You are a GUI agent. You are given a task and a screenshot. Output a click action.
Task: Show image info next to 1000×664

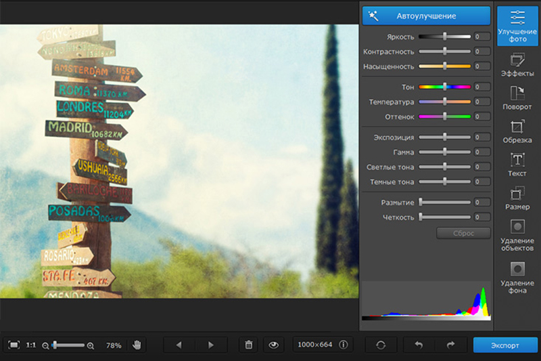(x=344, y=345)
